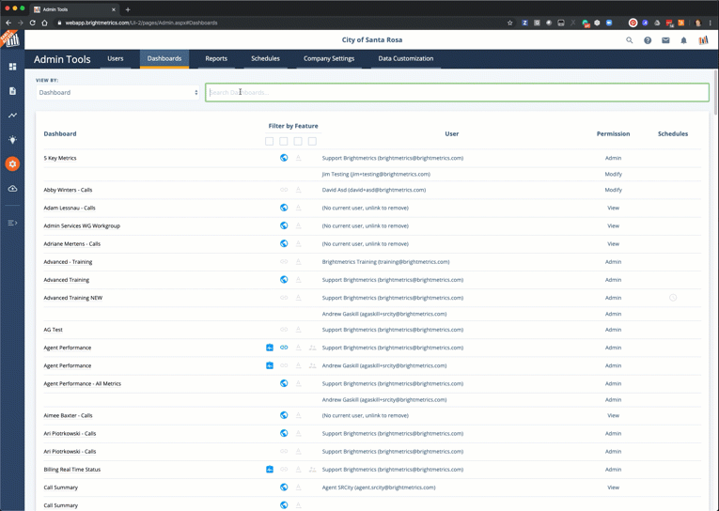The width and height of the screenshot is (719, 511).
Task: Open a new browser tab
Action: pos(128,9)
